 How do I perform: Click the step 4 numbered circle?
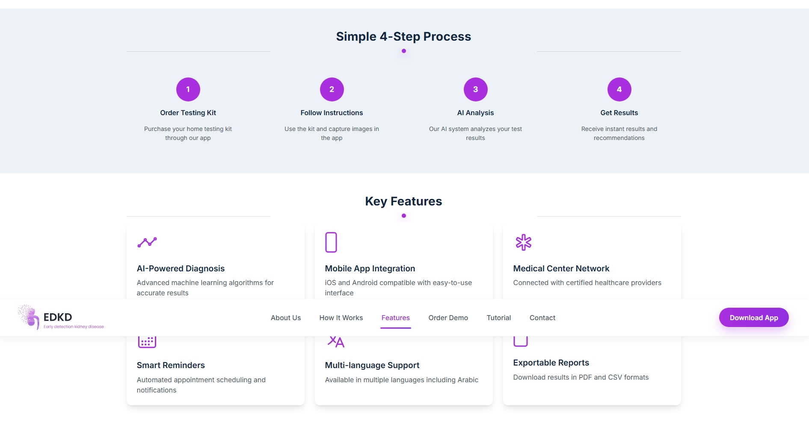click(x=619, y=89)
